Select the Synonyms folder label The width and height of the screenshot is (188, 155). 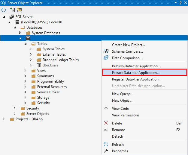point(45,76)
